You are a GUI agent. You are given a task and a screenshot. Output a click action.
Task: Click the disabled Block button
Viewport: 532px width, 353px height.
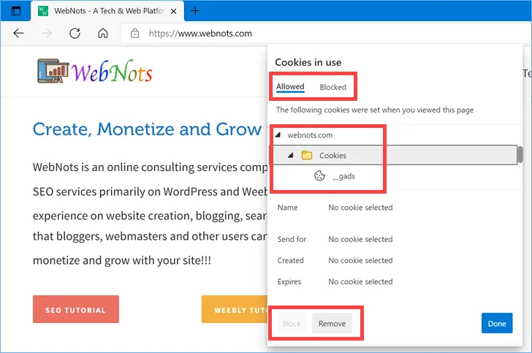[x=292, y=324]
